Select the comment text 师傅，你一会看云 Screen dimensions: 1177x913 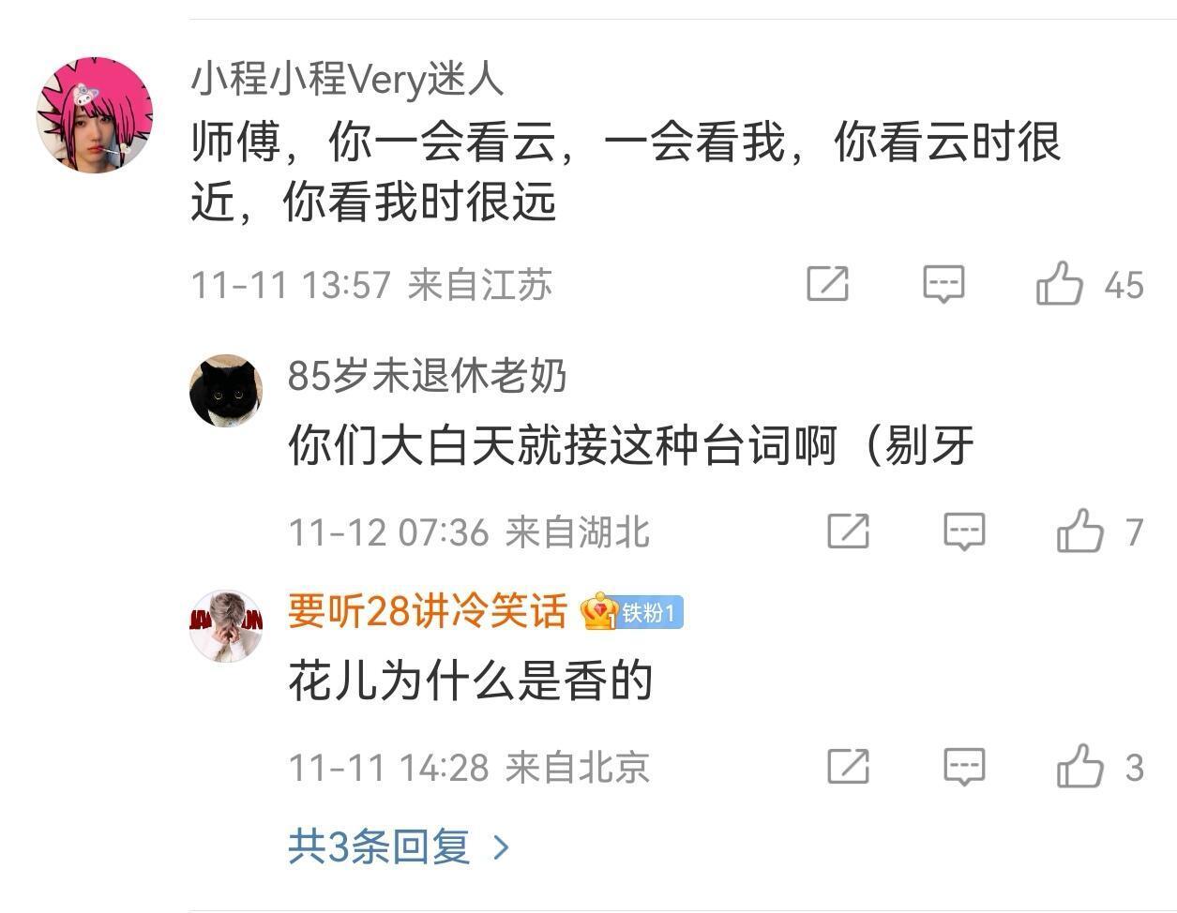[375, 142]
